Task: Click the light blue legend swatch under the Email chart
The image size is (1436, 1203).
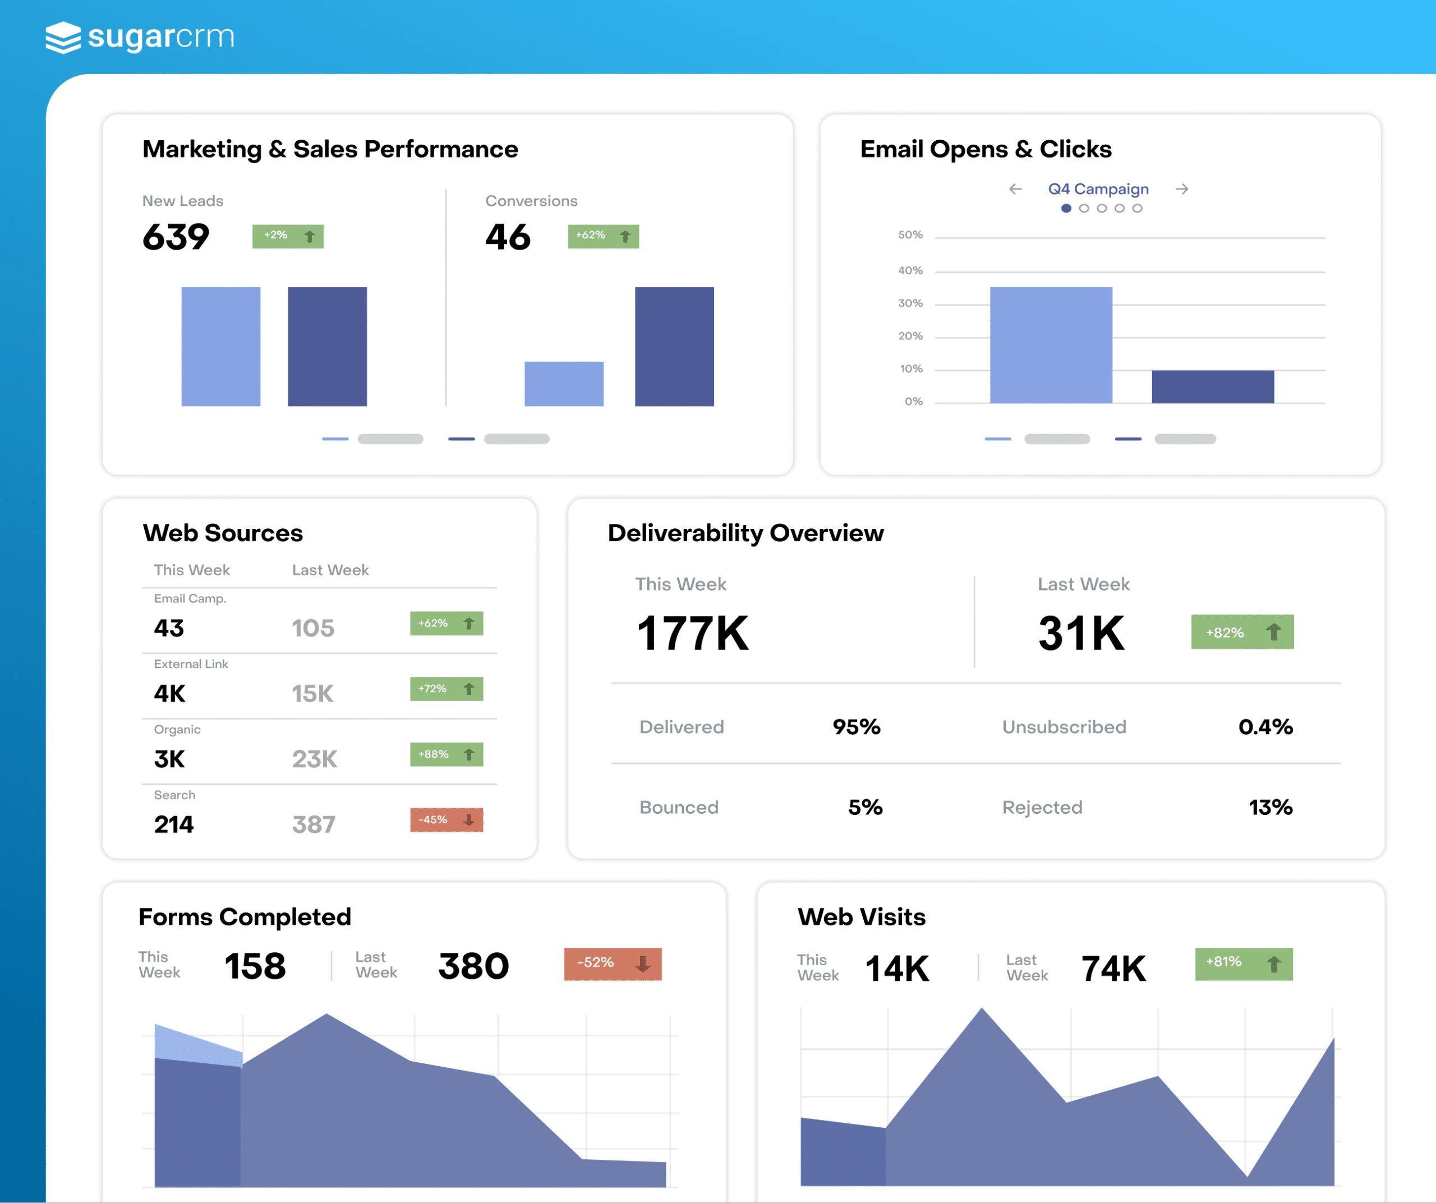Action: coord(998,439)
